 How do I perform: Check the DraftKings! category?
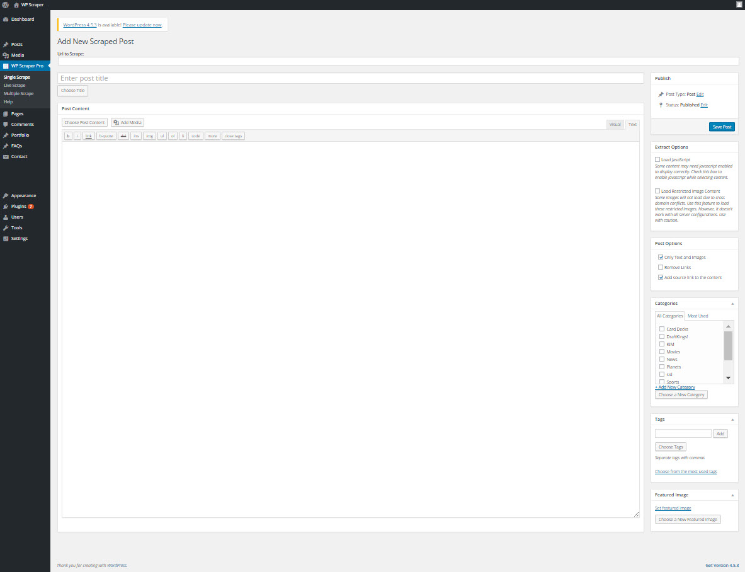[x=662, y=337]
